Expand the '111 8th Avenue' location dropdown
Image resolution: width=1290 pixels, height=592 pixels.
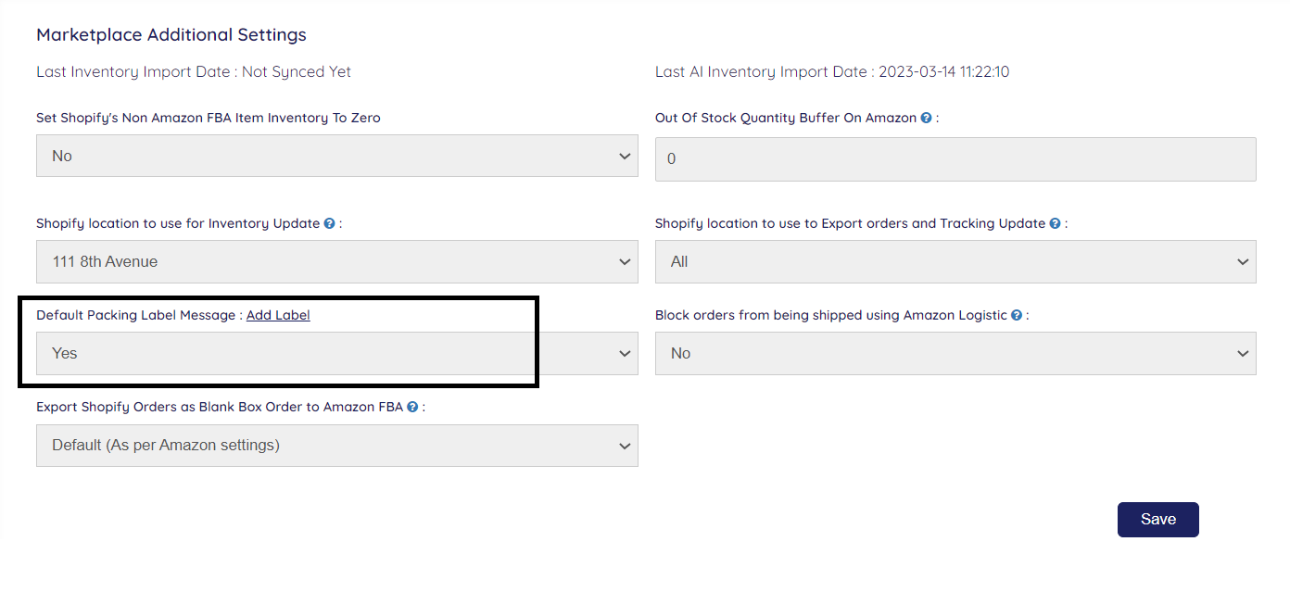(336, 262)
